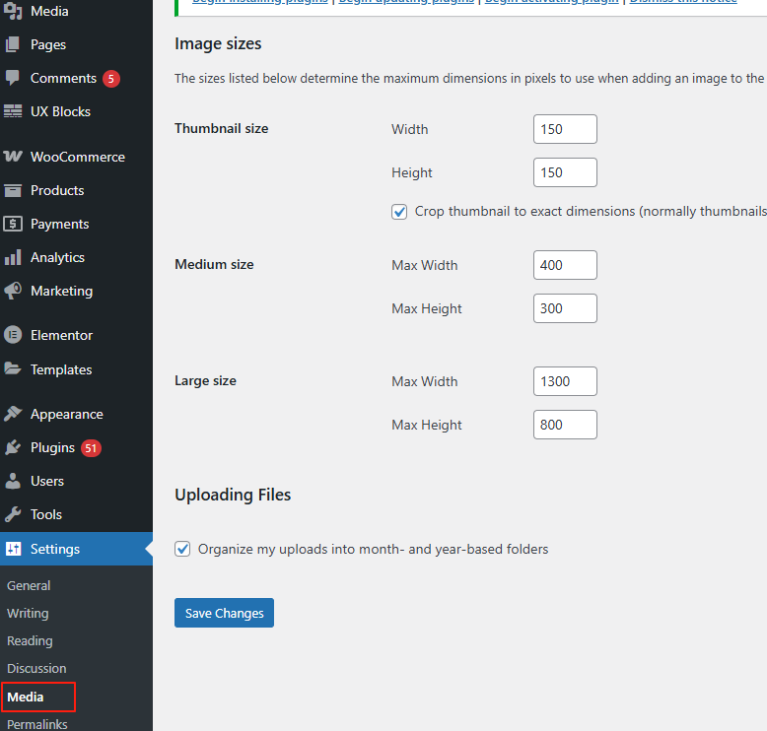
Task: Click the WooCommerce icon in sidebar
Action: tap(13, 157)
